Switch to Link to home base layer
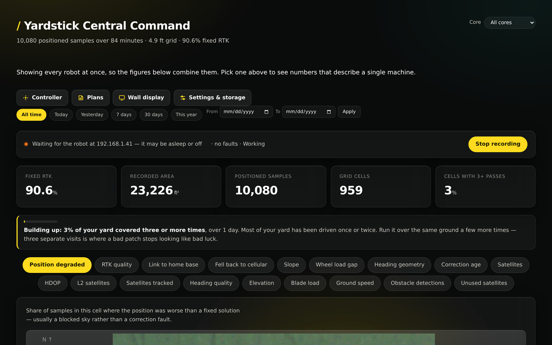 [x=173, y=265]
